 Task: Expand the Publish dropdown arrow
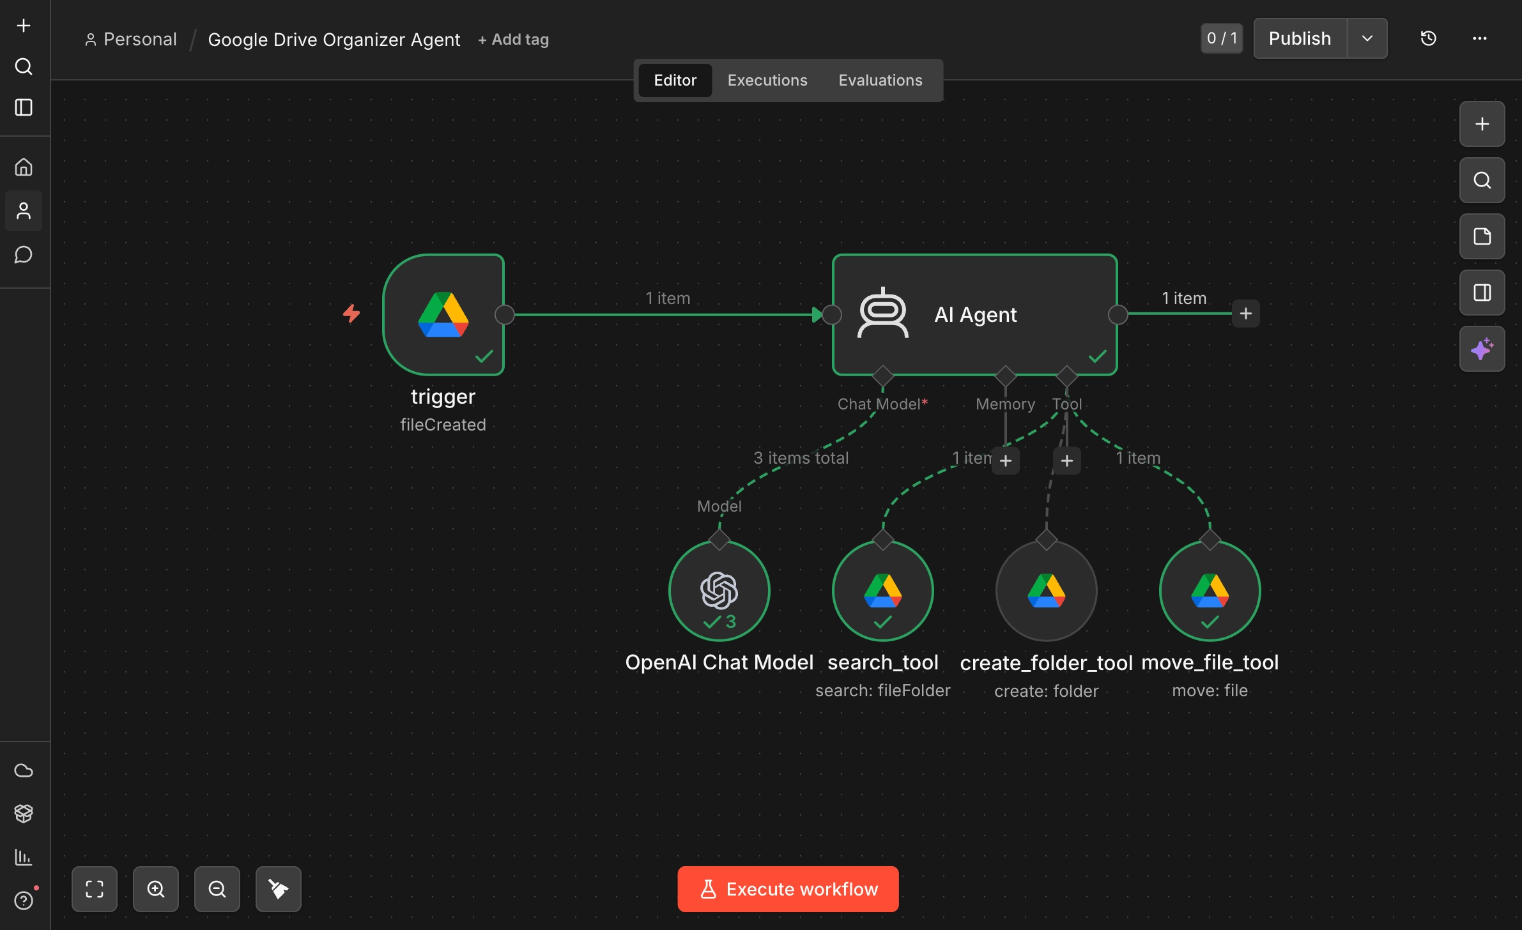[x=1367, y=38]
